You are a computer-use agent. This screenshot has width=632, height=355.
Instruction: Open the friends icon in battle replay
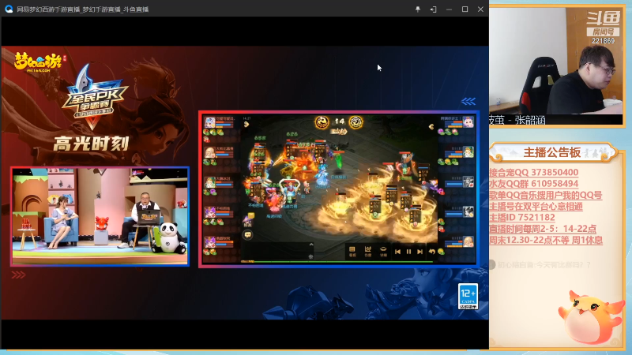click(x=248, y=220)
